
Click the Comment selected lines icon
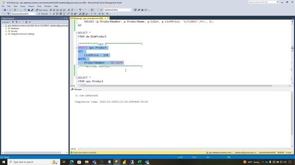(92, 14)
